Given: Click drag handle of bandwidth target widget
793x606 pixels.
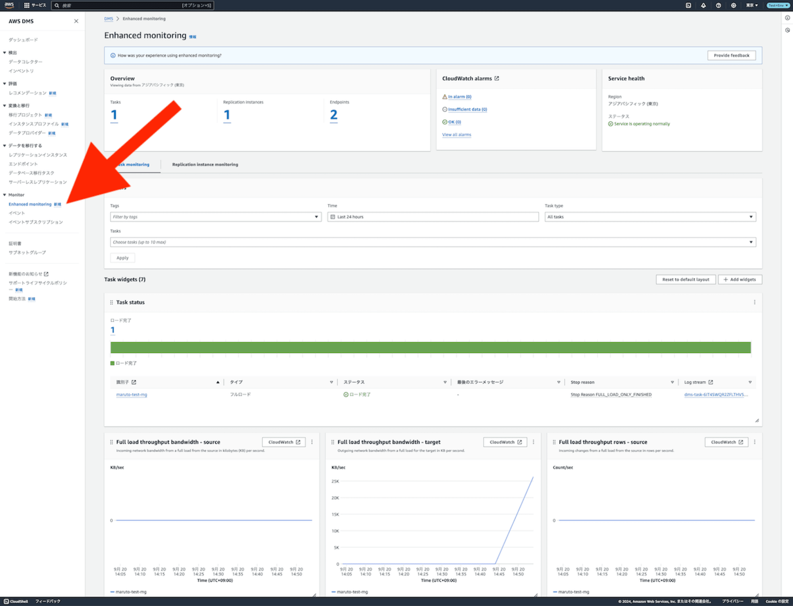Looking at the screenshot, I should pyautogui.click(x=333, y=442).
